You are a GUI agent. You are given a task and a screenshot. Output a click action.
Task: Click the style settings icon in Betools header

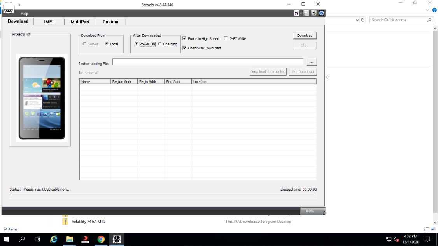(296, 13)
